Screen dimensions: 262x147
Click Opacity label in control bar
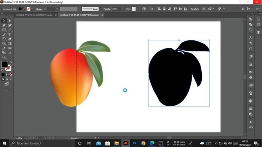point(107,9)
